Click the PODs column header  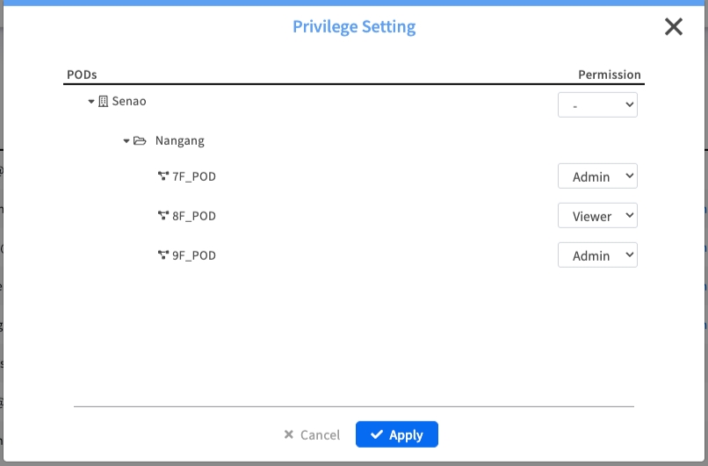[82, 75]
